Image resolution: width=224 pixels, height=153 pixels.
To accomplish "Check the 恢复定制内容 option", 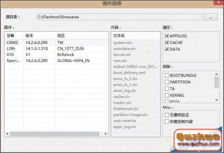I will (167, 122).
